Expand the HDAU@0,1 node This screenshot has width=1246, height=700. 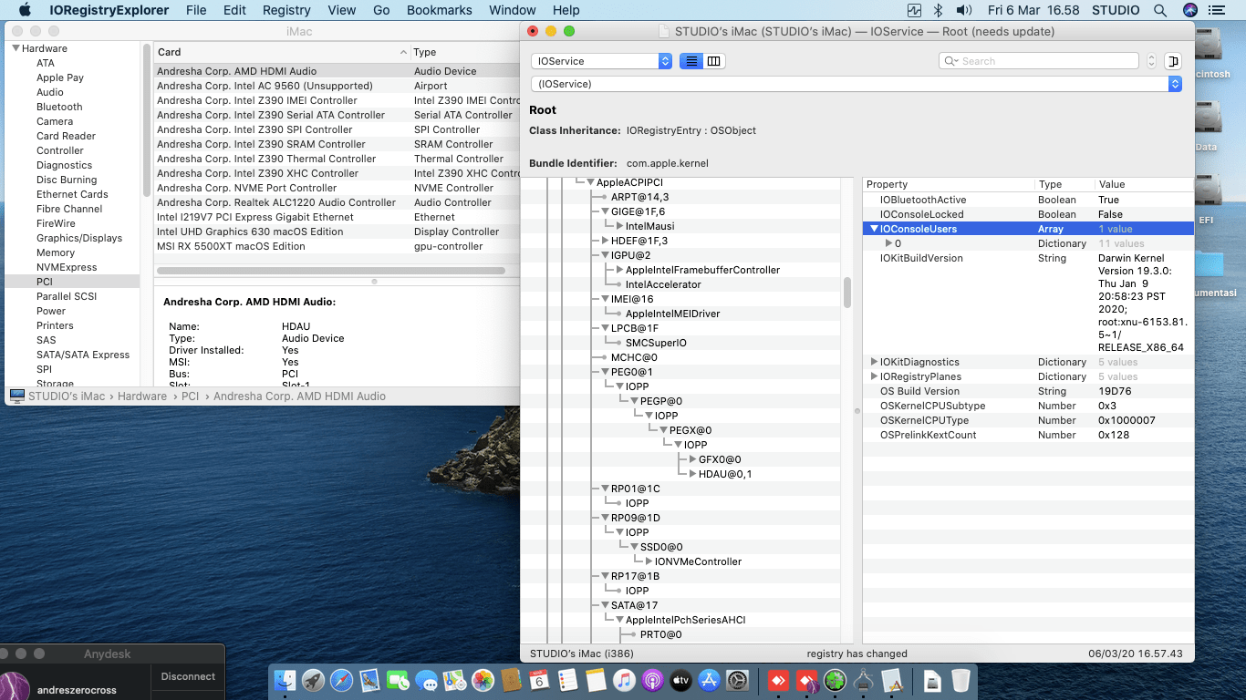tap(692, 474)
